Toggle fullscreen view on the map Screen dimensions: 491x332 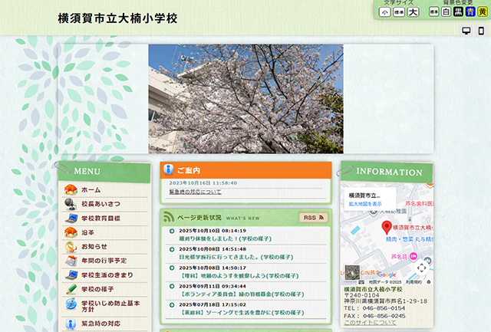(x=422, y=268)
